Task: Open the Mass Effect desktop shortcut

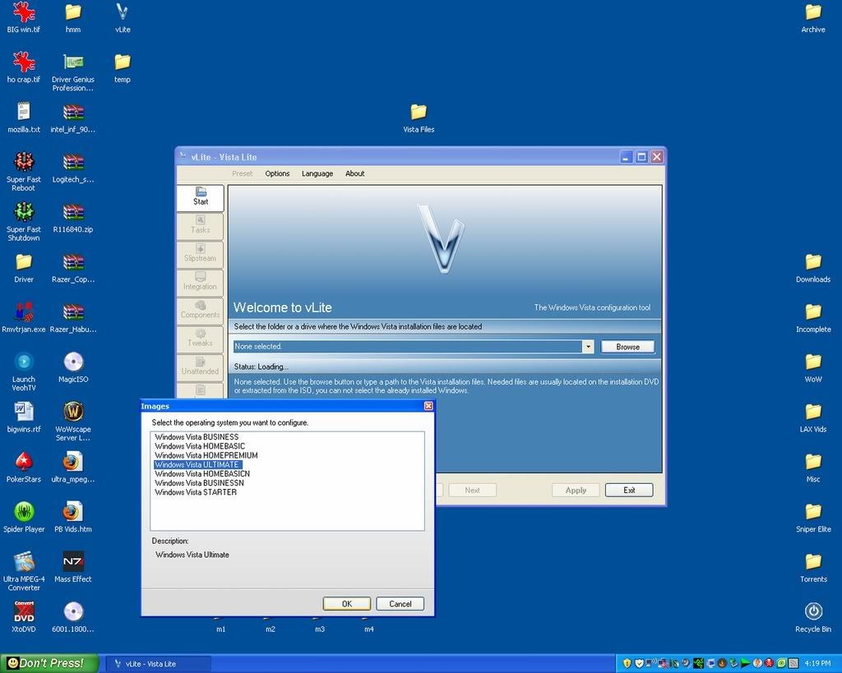Action: [x=73, y=562]
